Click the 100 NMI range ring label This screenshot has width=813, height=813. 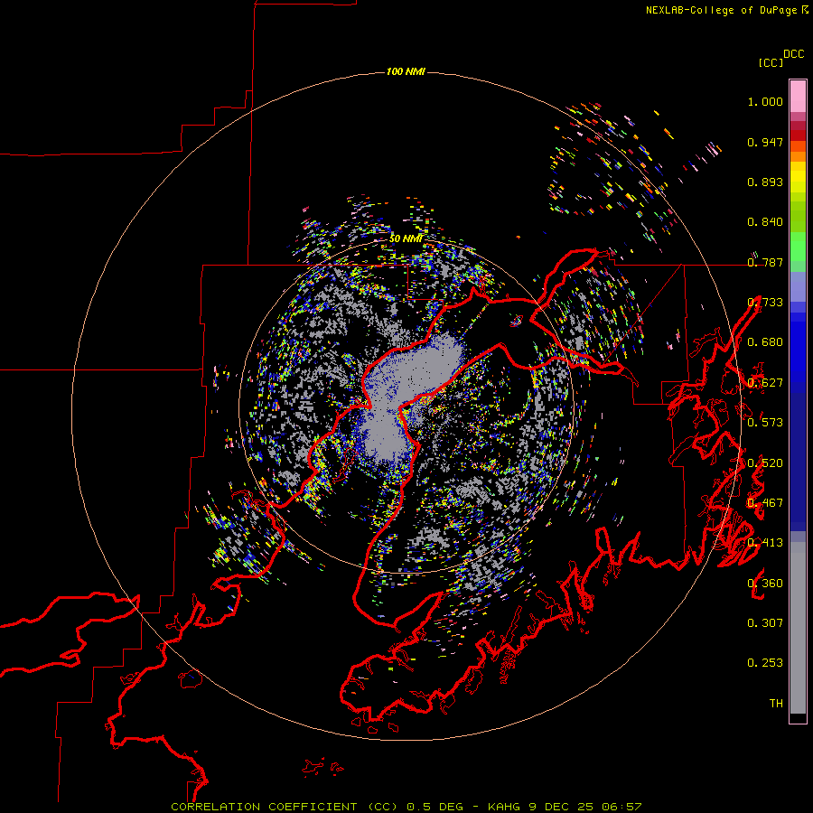(406, 71)
